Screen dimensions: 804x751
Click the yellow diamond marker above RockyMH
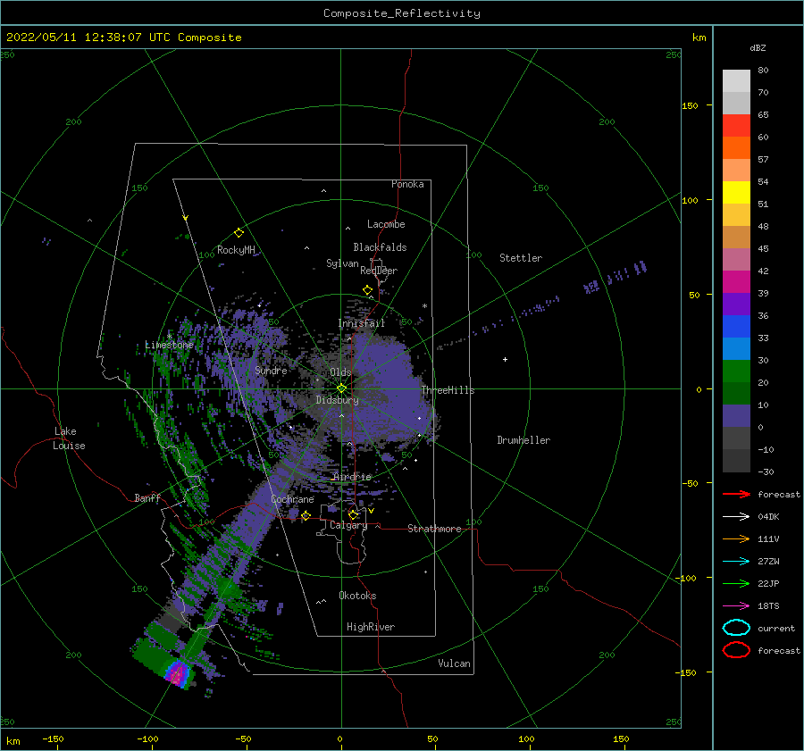239,233
